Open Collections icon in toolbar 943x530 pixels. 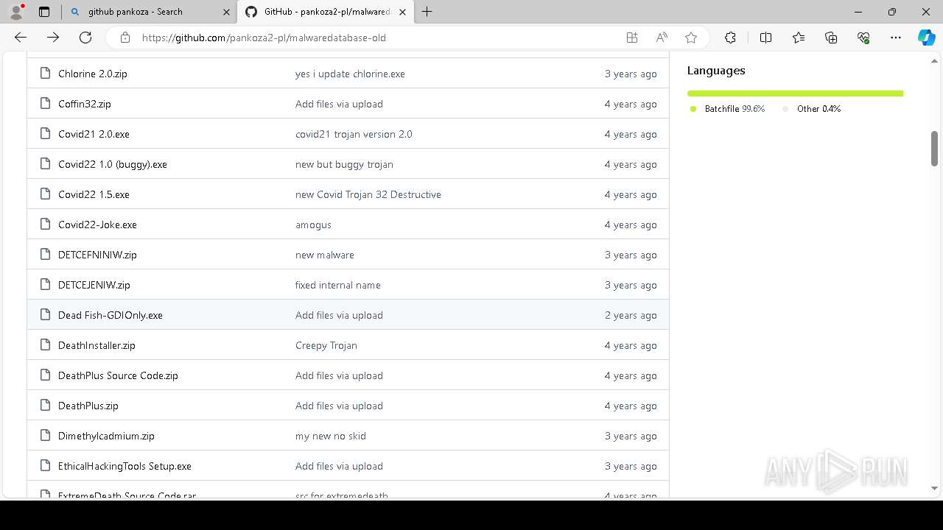(831, 38)
